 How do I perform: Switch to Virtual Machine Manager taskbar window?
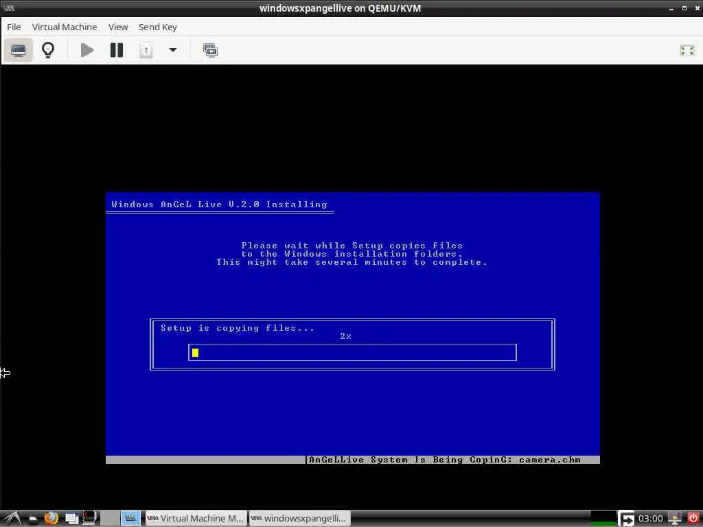[196, 519]
